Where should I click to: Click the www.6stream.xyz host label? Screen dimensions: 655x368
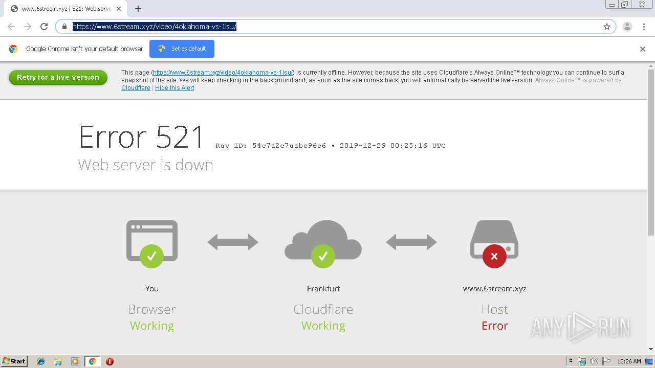[x=494, y=289]
